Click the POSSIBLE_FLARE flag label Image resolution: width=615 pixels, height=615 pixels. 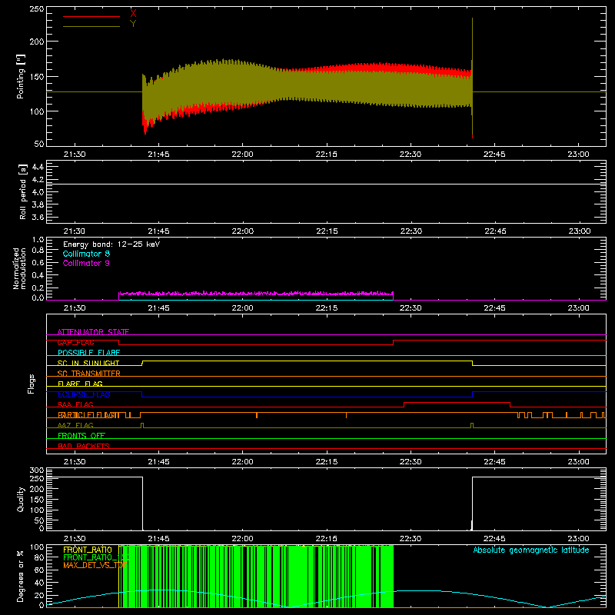pos(88,353)
